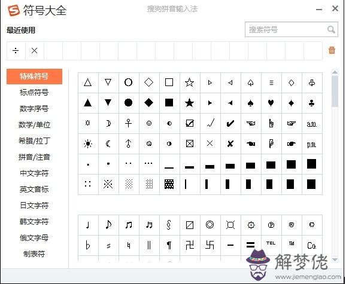
Task: Select the hollow star symbol
Action: pos(189,83)
